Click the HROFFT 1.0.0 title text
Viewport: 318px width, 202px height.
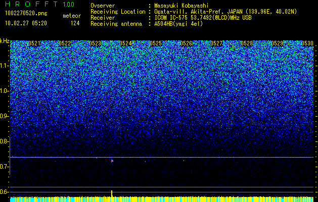tap(39, 4)
